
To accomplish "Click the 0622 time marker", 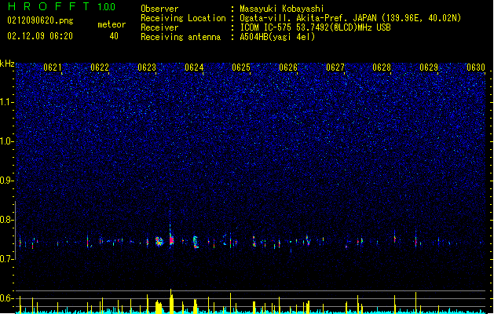I will point(100,68).
